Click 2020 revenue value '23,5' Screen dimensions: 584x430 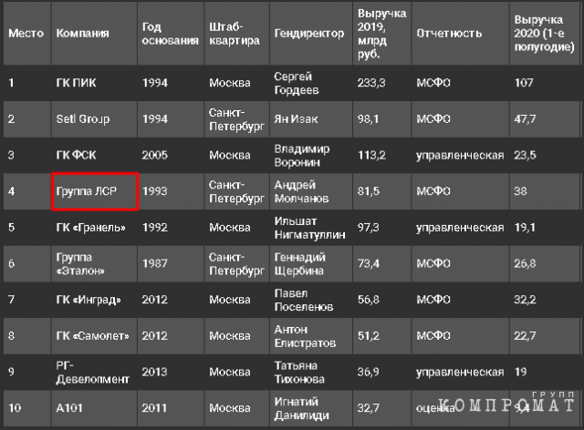pyautogui.click(x=526, y=155)
